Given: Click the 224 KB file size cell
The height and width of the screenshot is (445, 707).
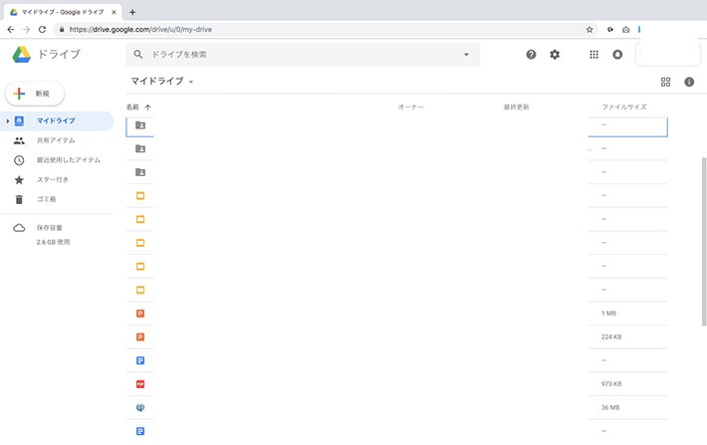Looking at the screenshot, I should pyautogui.click(x=611, y=336).
